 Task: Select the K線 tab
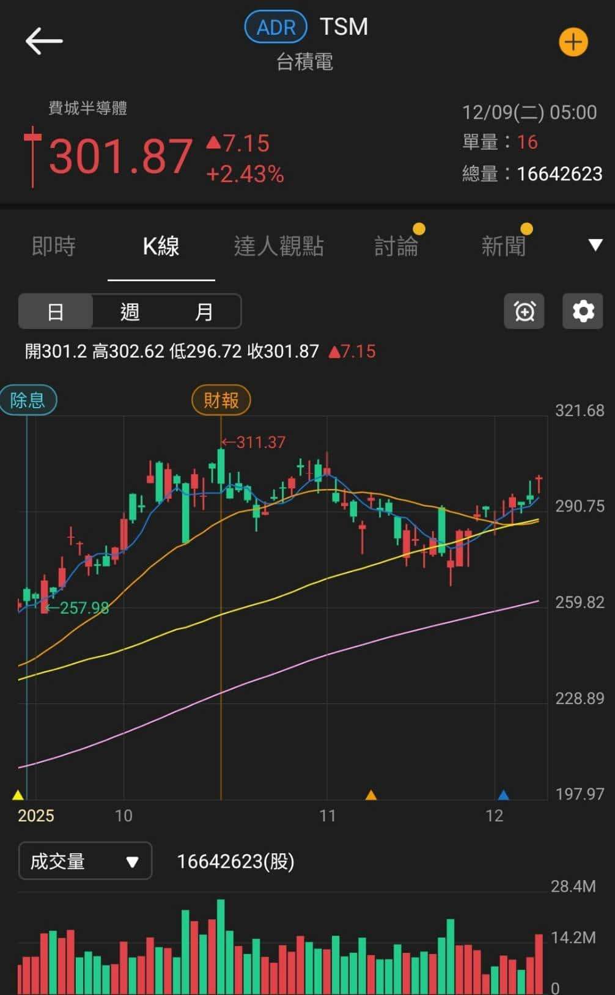click(161, 246)
